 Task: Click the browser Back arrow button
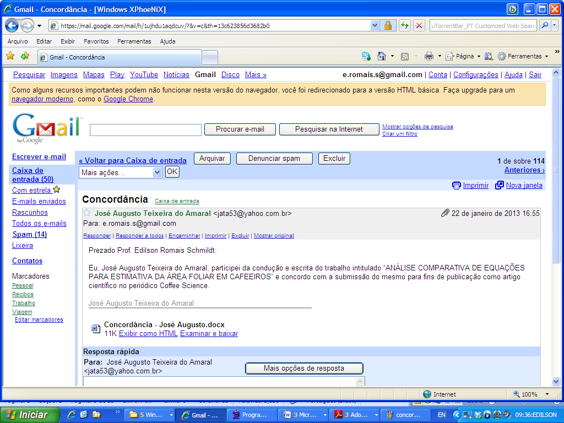pyautogui.click(x=12, y=25)
